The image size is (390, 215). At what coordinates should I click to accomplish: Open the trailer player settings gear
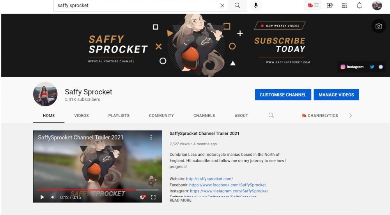[142, 197]
